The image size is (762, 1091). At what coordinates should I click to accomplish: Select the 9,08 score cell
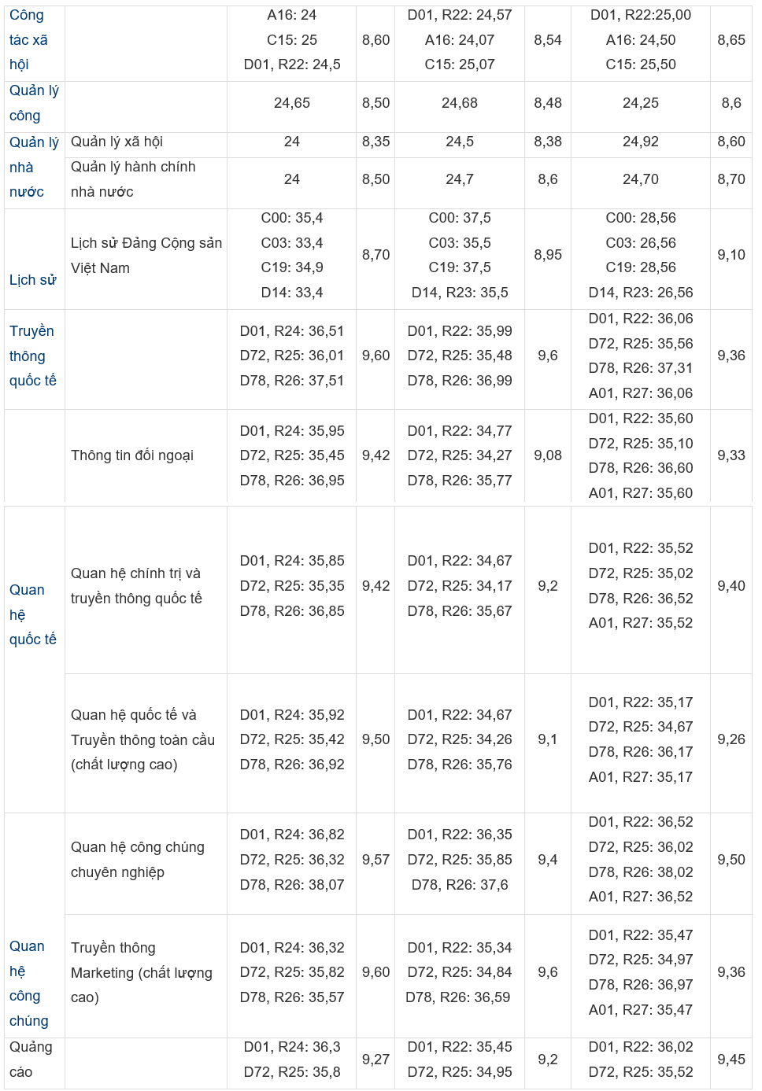tap(548, 455)
